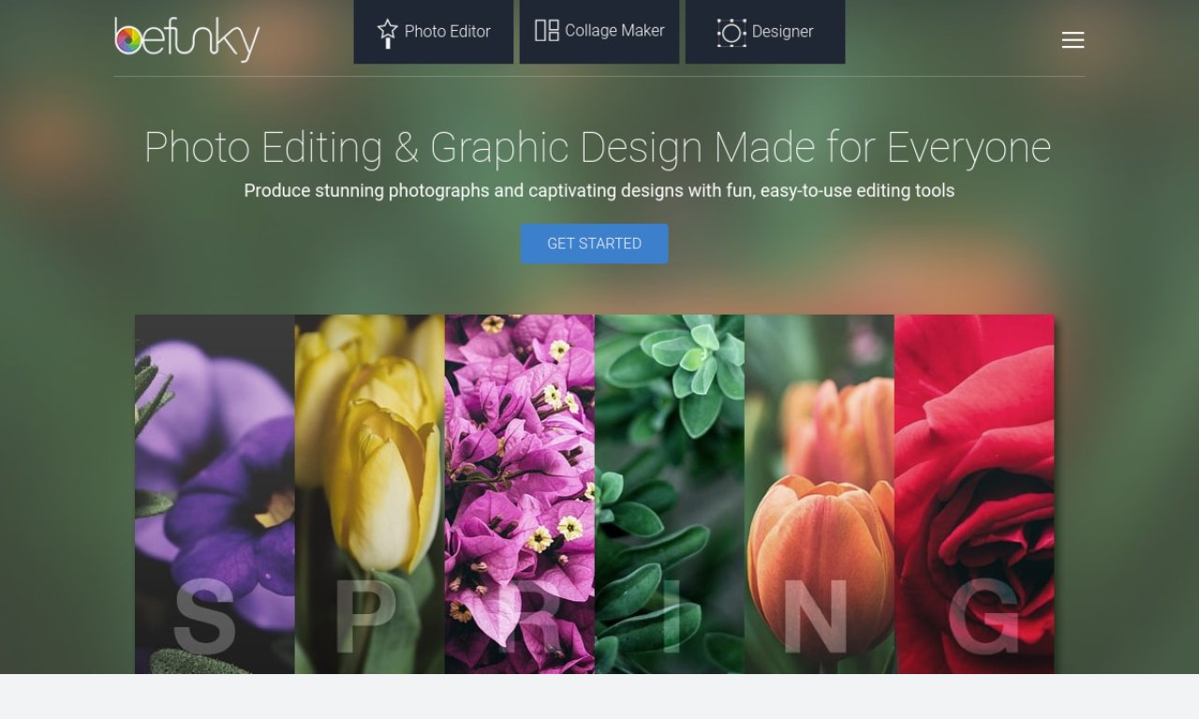Open the Designer tab

pos(765,32)
